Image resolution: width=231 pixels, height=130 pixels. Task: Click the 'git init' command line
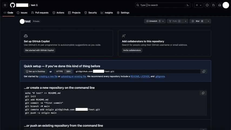pyautogui.click(x=31, y=96)
